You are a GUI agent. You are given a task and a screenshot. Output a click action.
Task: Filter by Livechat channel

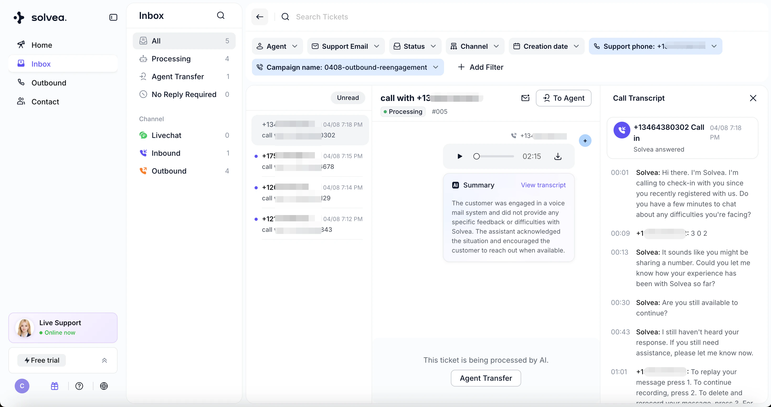click(184, 136)
